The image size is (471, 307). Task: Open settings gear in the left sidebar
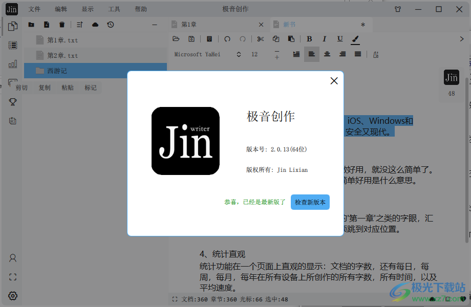coord(13,296)
